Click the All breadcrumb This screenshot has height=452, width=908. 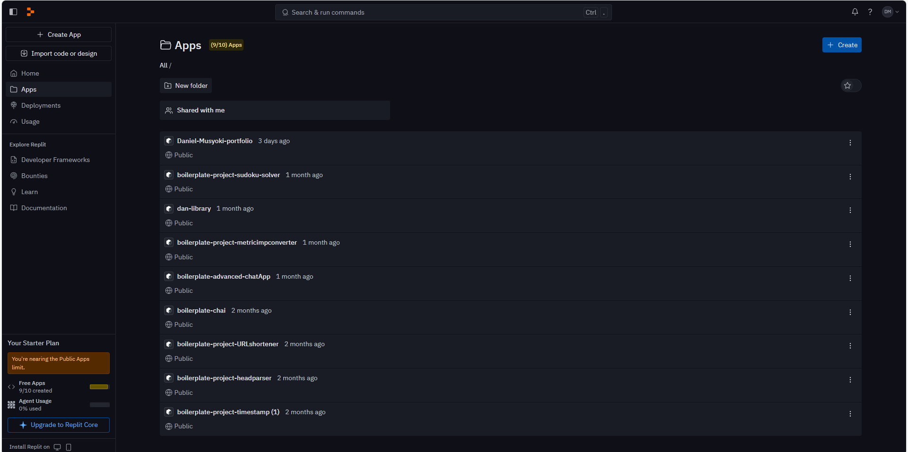(163, 65)
